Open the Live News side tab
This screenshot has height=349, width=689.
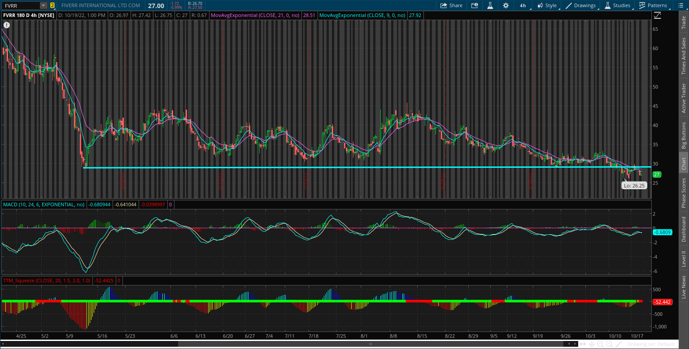684,287
